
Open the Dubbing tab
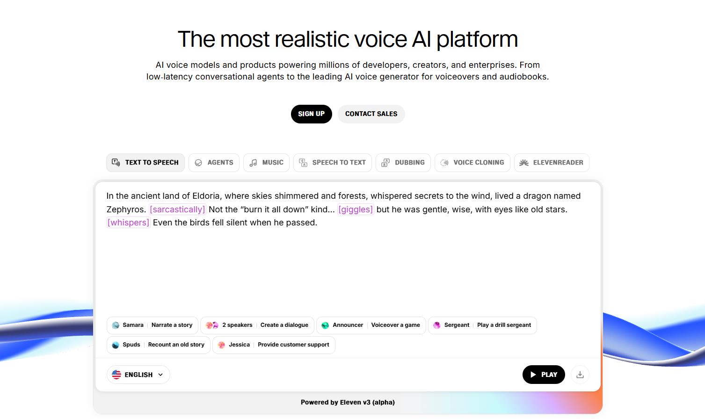403,163
